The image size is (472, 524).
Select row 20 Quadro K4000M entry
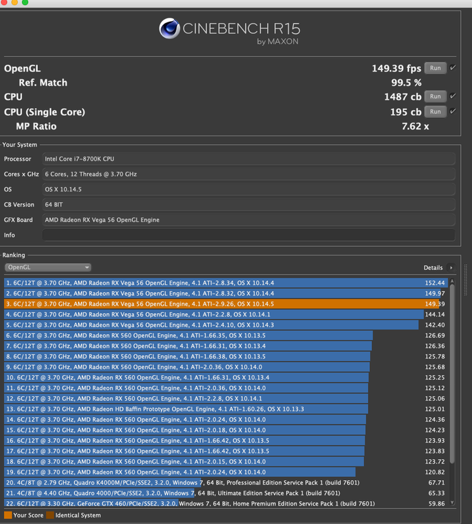(x=226, y=483)
